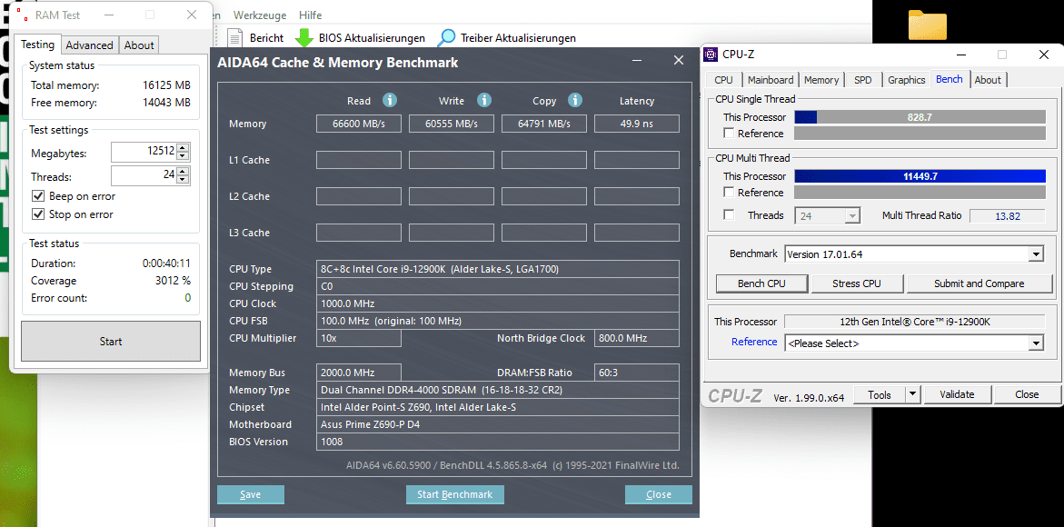Click Stress CPU in CPU-Z
The image size is (1064, 527).
click(x=857, y=283)
